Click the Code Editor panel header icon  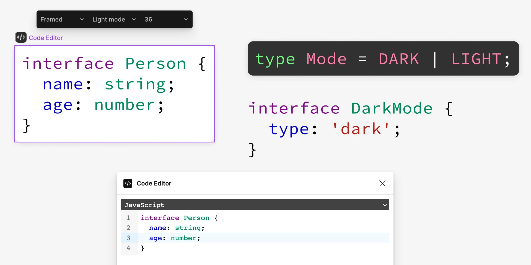128,183
